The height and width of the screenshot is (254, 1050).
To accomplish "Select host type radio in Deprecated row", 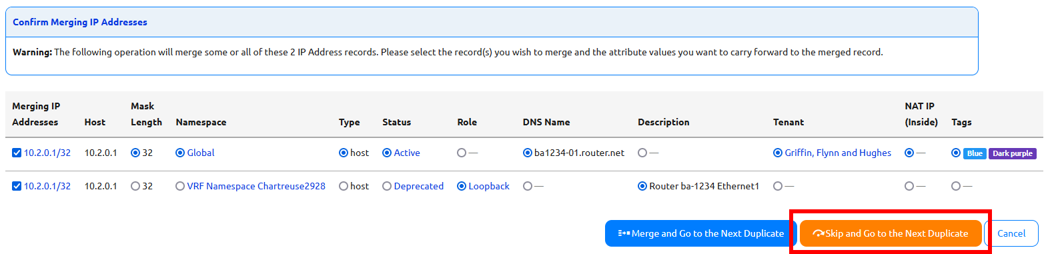I will (x=344, y=186).
